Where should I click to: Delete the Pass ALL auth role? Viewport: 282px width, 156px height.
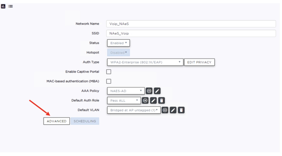pyautogui.click(x=161, y=101)
